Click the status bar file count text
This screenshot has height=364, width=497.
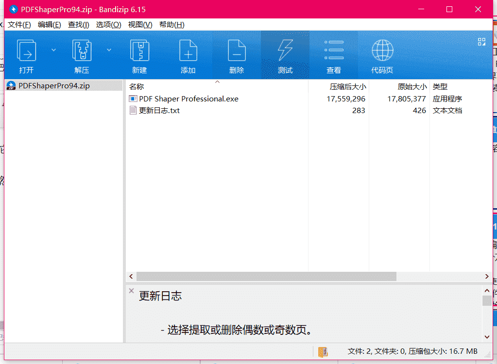coord(412,351)
